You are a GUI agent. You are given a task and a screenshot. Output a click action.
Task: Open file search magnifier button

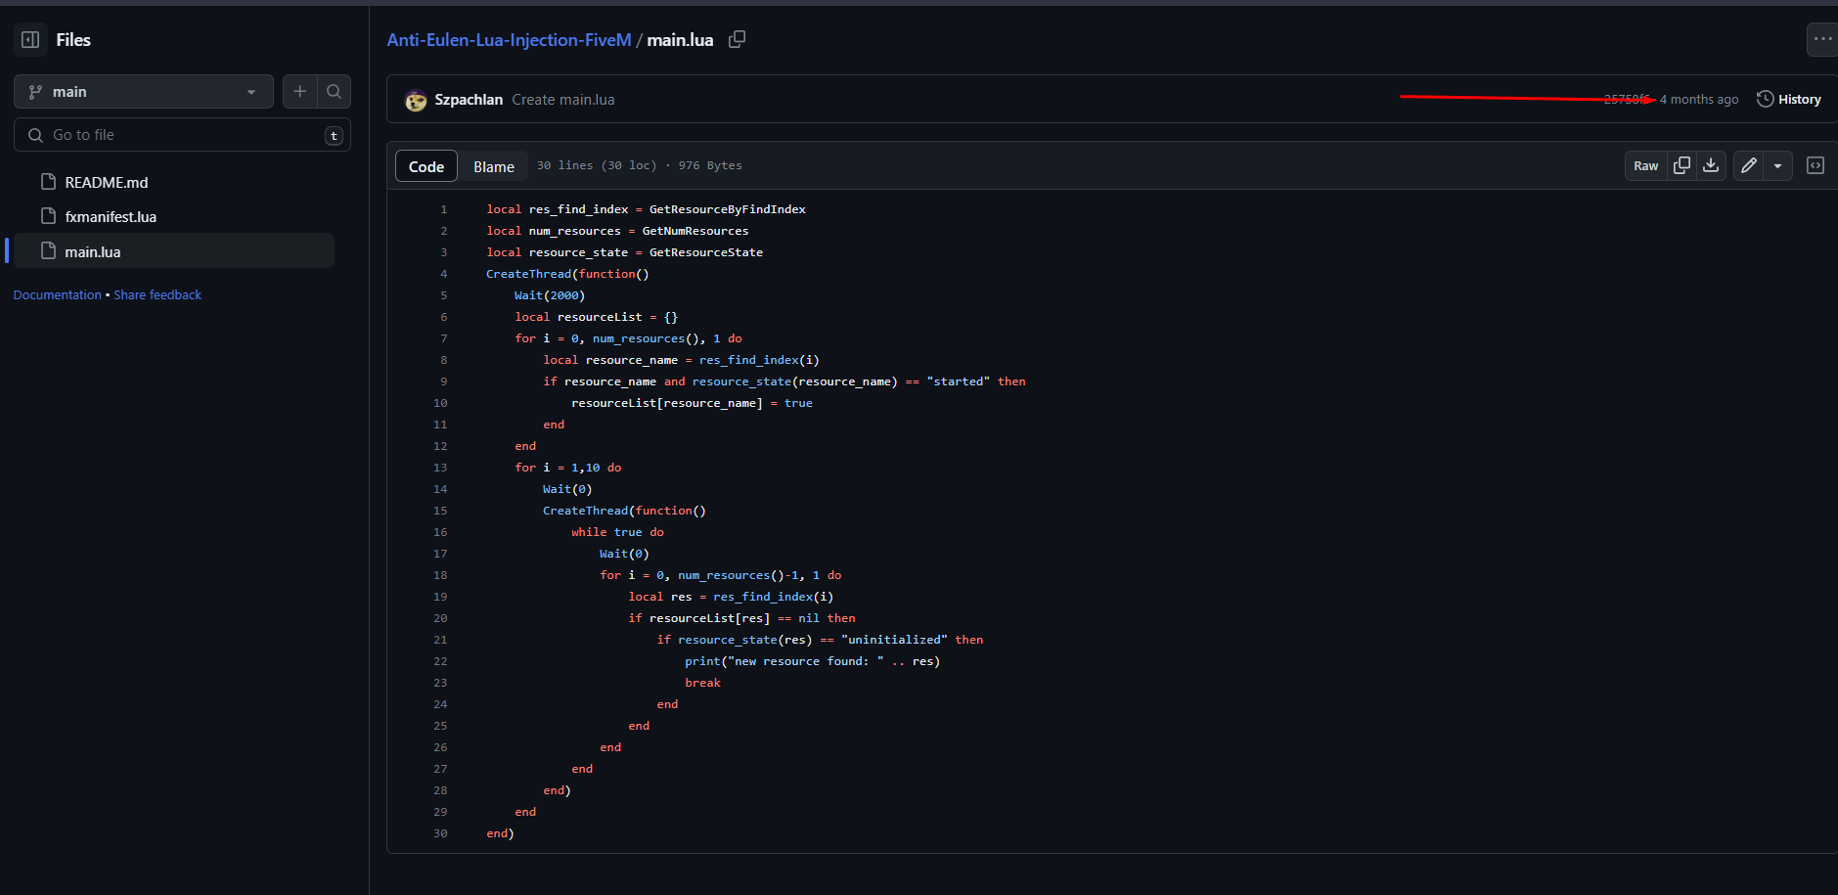pos(334,92)
